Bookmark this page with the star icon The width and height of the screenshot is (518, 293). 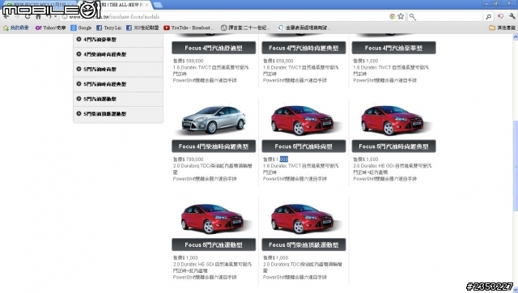401,16
